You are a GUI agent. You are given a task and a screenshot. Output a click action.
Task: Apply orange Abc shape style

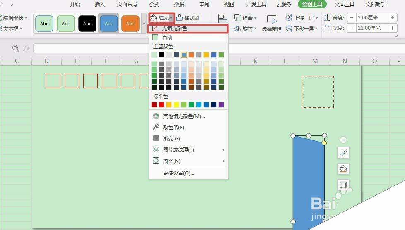coord(130,24)
